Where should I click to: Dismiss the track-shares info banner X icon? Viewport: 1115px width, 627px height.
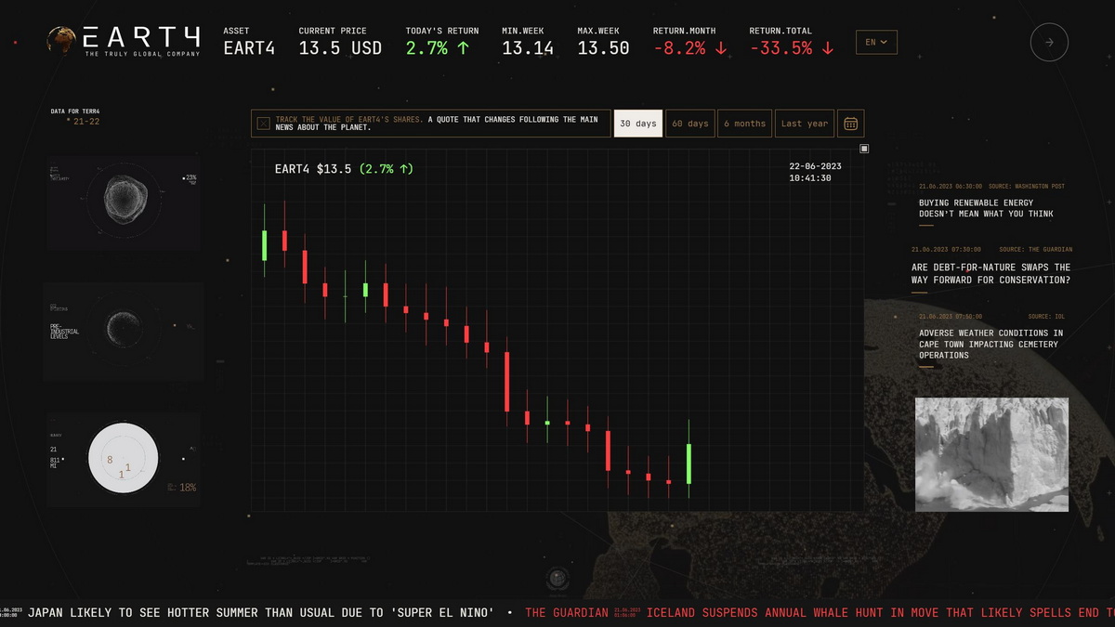(x=264, y=123)
